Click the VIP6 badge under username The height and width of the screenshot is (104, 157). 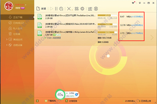point(23,8)
